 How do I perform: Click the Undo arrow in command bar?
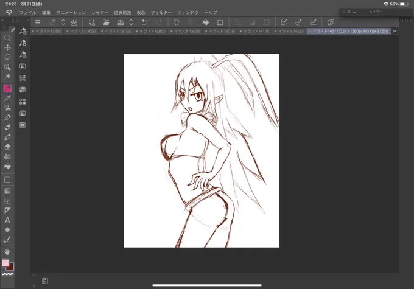tap(144, 22)
